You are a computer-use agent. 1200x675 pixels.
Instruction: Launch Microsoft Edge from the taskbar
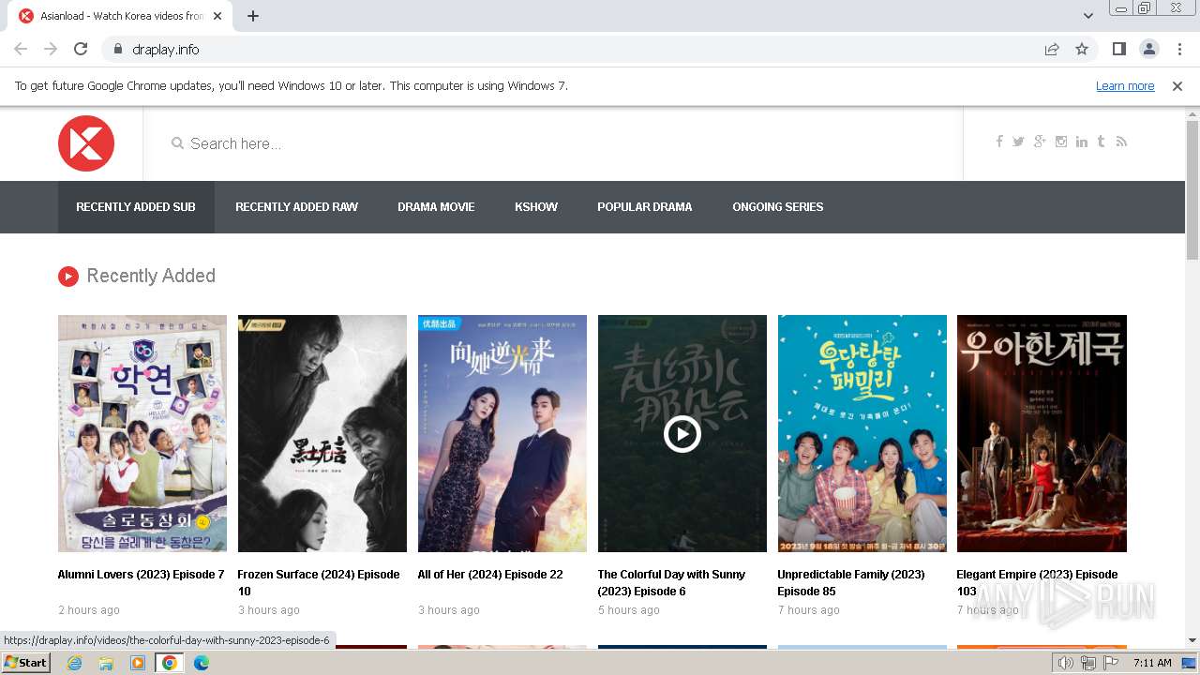[202, 663]
